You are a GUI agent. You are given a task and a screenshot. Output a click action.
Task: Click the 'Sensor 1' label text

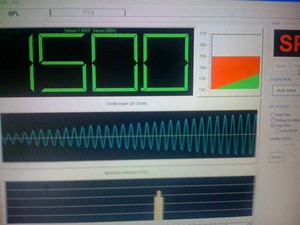pyautogui.click(x=90, y=31)
